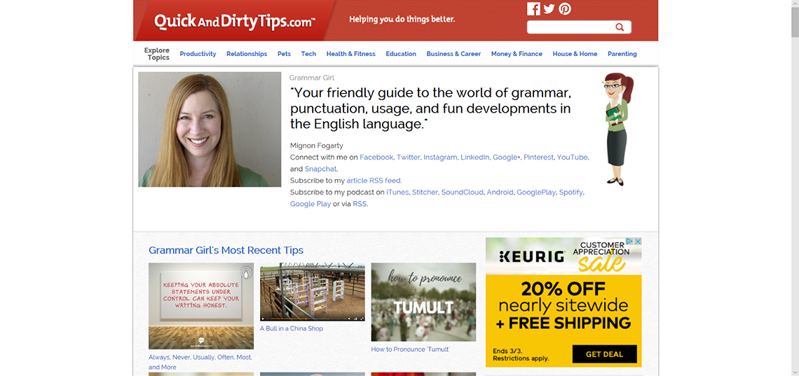This screenshot has height=376, width=799.
Task: Open the podcast on Spotify link
Action: [x=571, y=192]
